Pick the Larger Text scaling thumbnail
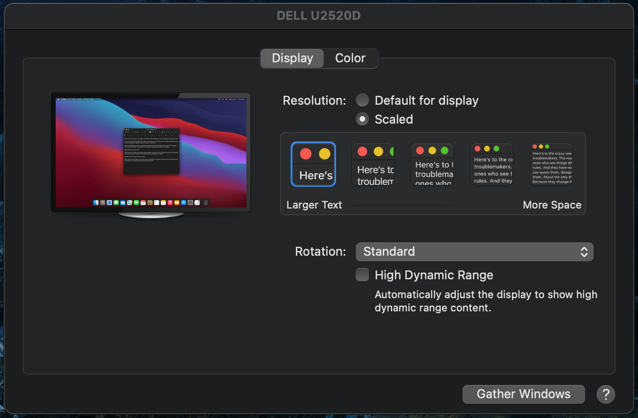The image size is (638, 418). tap(313, 164)
